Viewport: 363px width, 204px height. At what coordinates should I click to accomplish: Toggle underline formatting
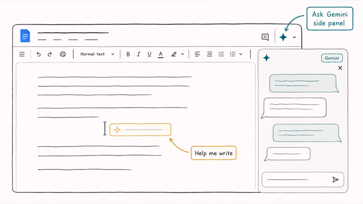[x=149, y=54]
